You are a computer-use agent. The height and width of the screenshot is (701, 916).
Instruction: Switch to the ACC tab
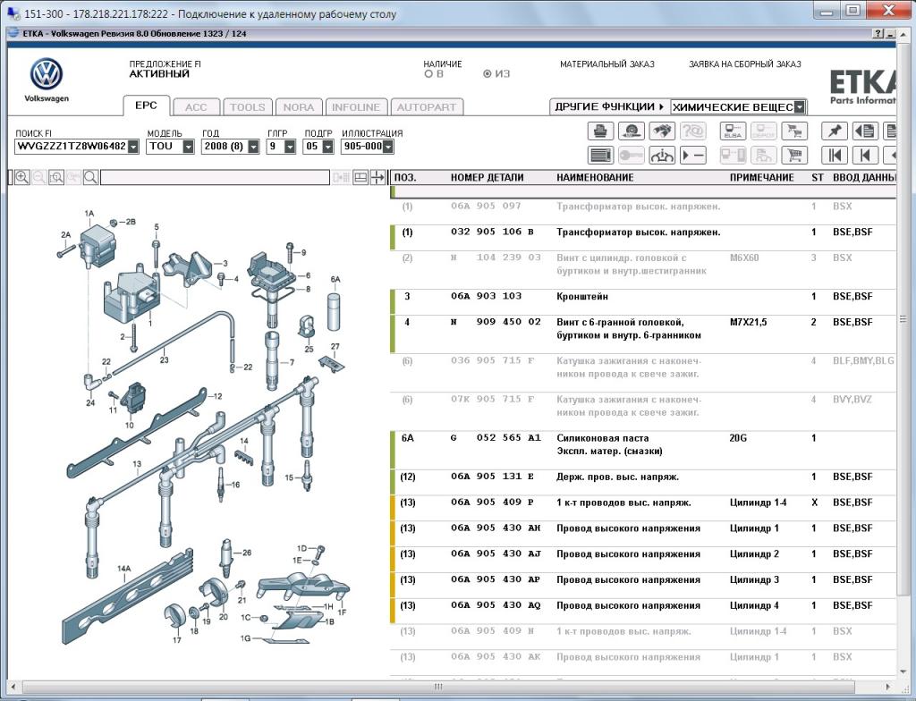[196, 107]
